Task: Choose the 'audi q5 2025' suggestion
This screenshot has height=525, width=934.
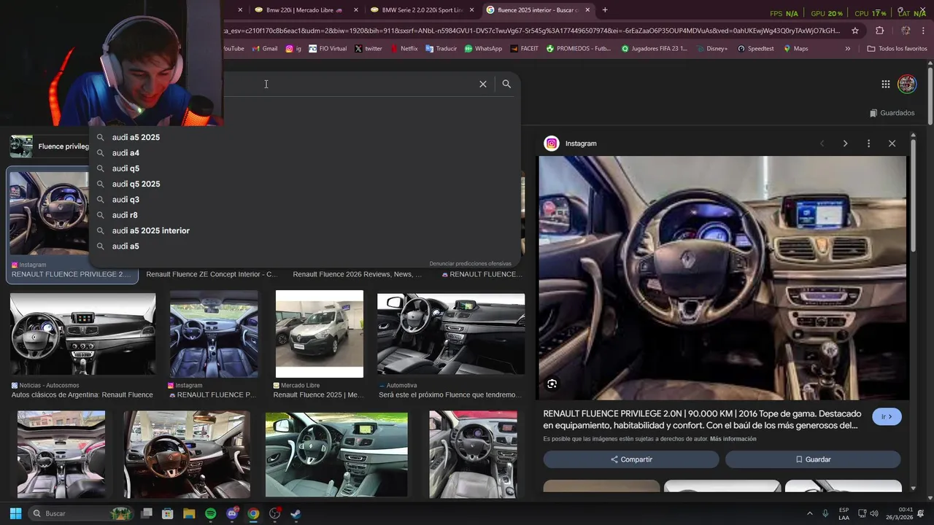Action: click(x=304, y=184)
